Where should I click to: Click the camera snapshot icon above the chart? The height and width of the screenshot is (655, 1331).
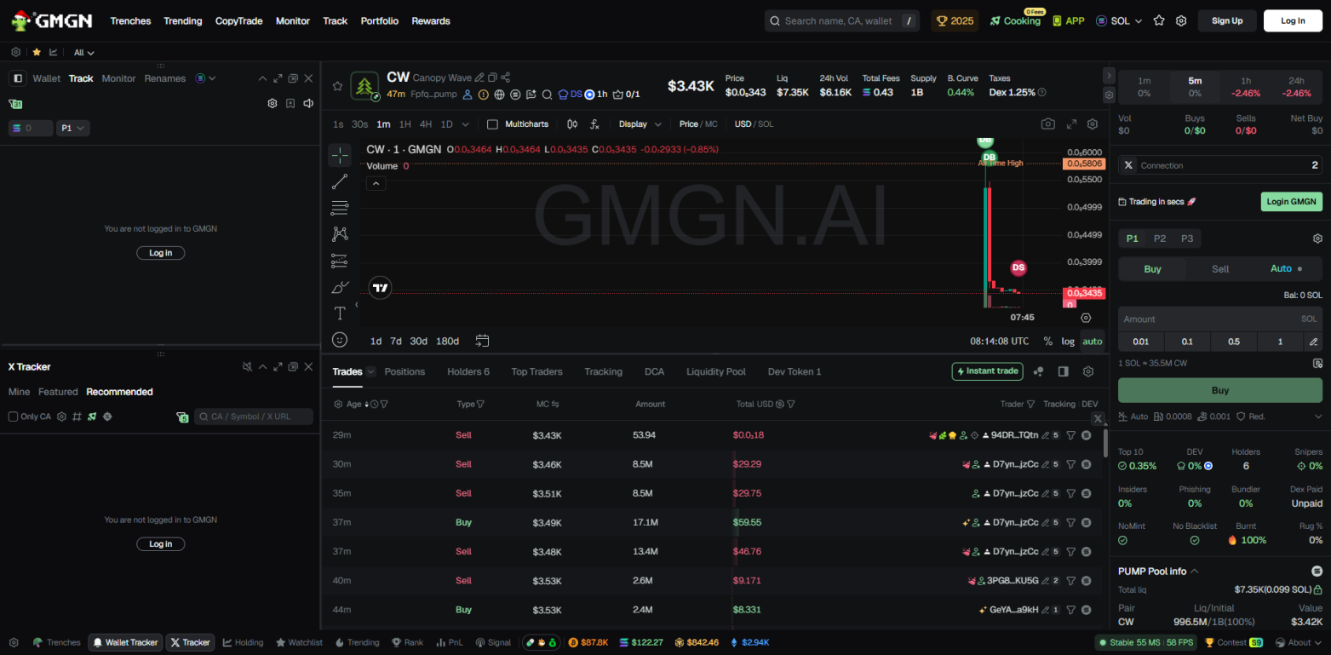point(1047,124)
